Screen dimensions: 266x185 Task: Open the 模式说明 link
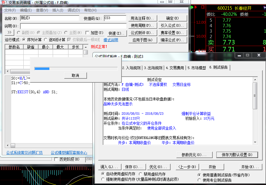tap(111, 40)
